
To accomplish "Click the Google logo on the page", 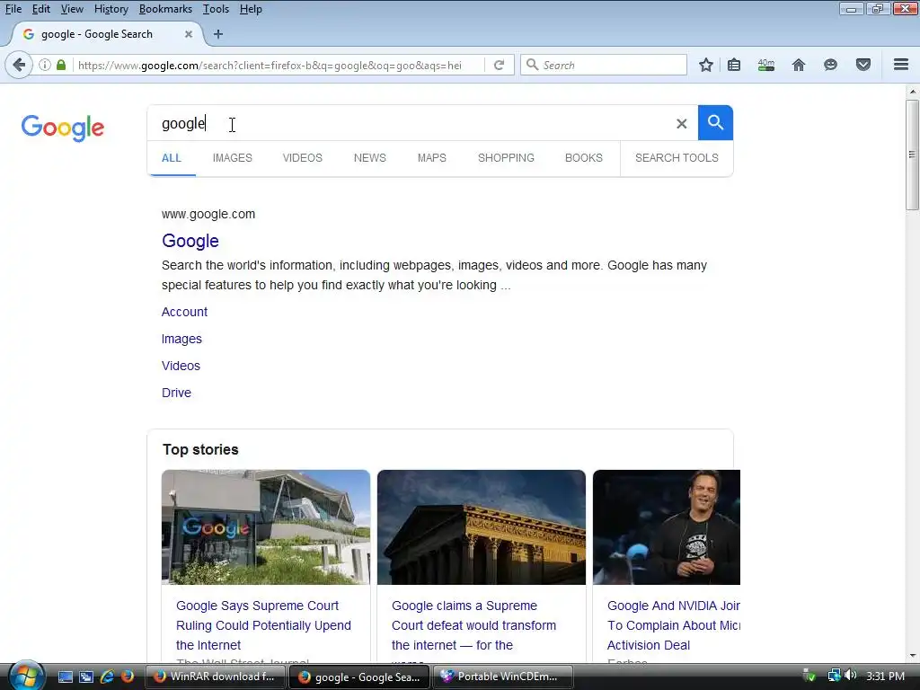I will tap(63, 128).
